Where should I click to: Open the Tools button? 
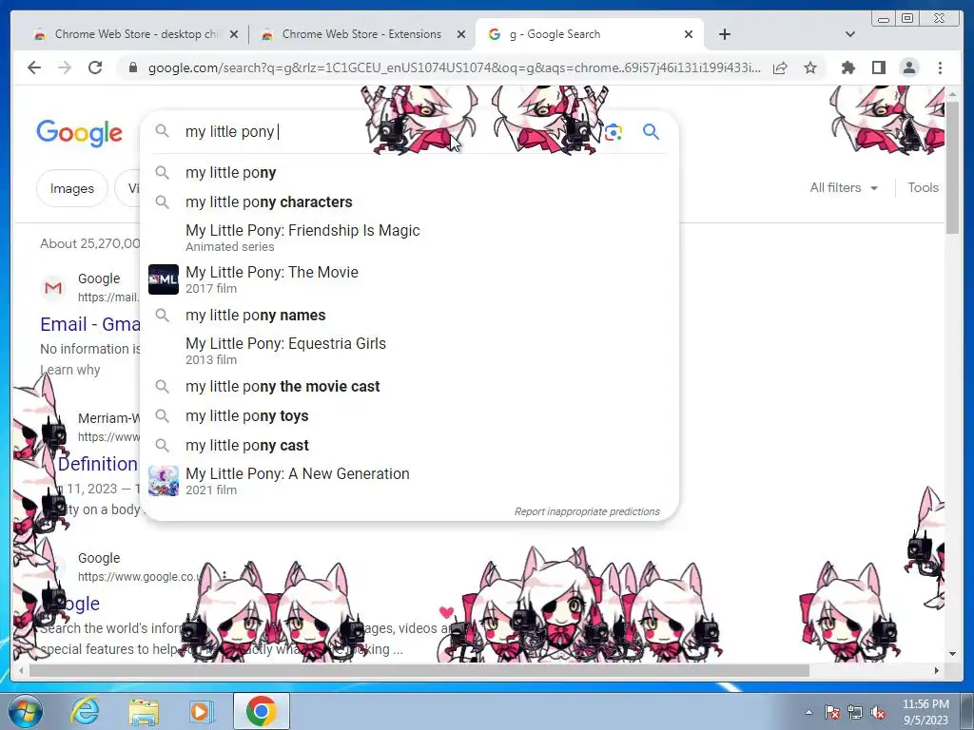(923, 187)
